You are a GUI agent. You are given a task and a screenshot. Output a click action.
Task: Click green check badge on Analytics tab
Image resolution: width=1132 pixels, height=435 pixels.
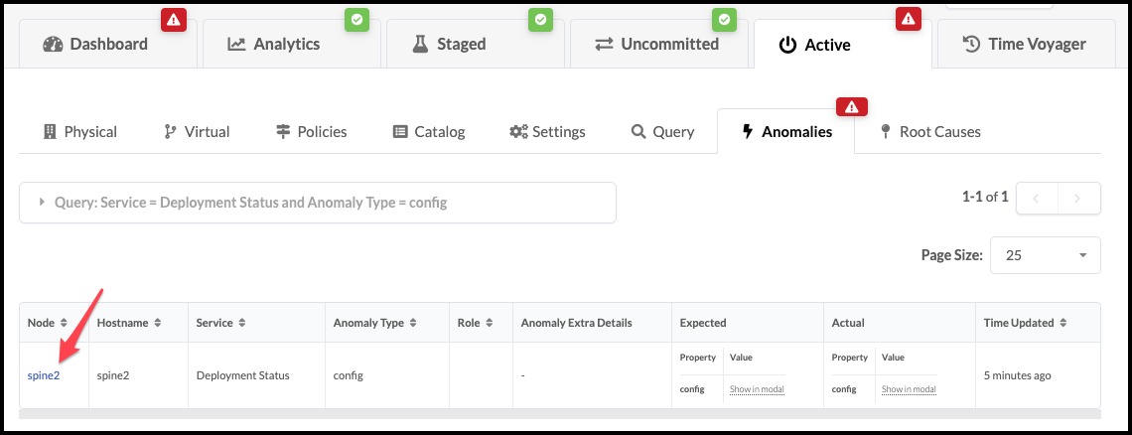pyautogui.click(x=357, y=19)
